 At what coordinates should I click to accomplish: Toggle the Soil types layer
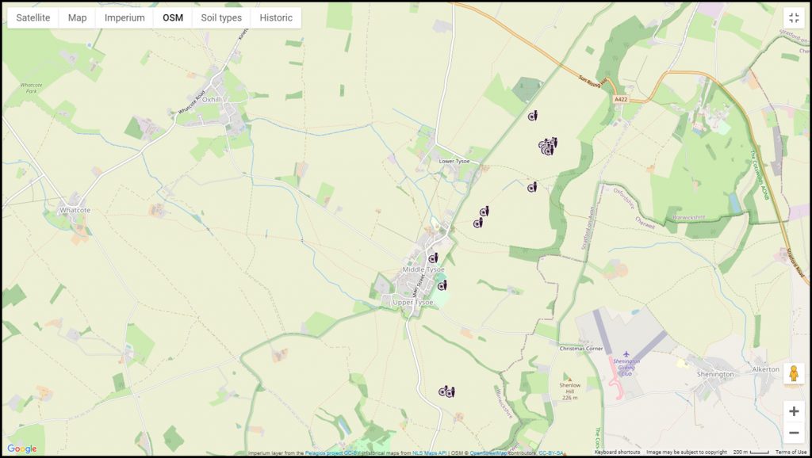pos(220,16)
